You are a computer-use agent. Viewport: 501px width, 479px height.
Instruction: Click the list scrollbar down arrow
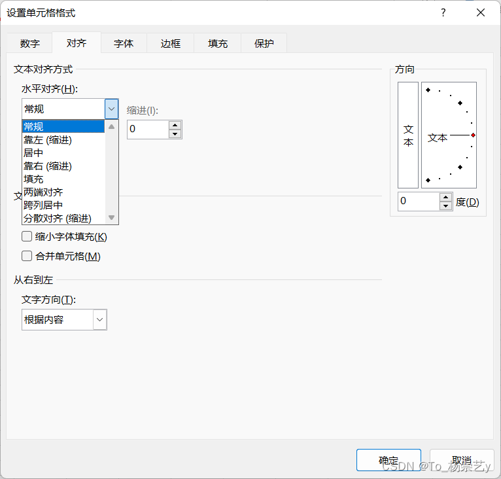coord(111,217)
